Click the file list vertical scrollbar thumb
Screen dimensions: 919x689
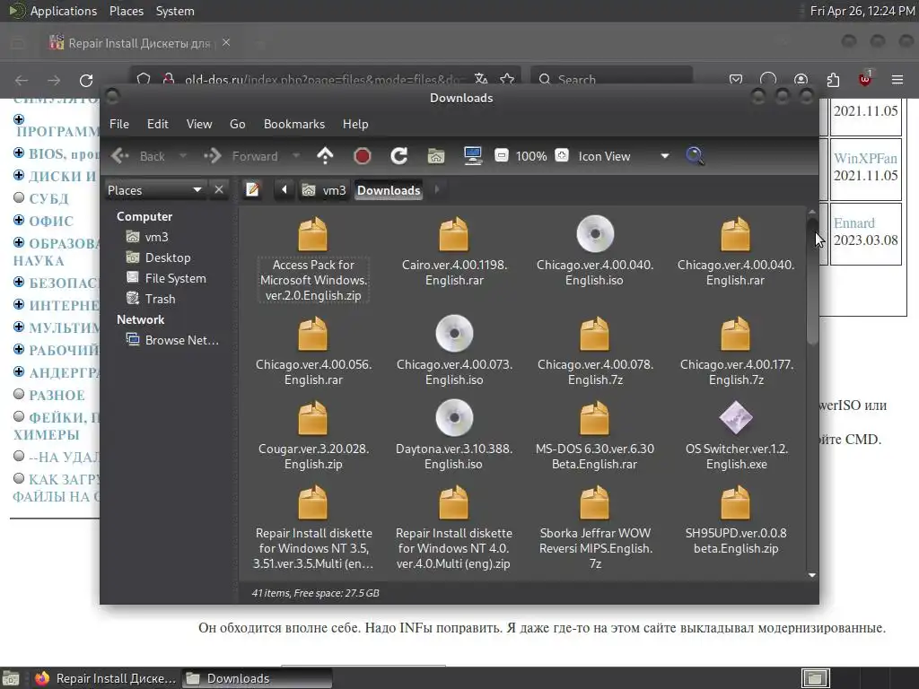coord(811,281)
